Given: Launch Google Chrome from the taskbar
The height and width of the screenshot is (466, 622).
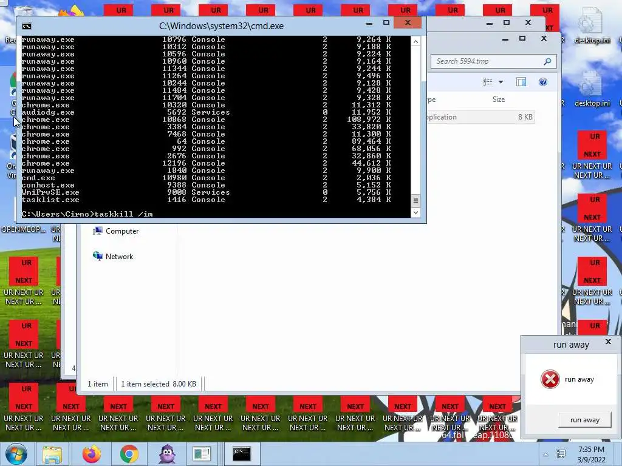Looking at the screenshot, I should click(x=129, y=454).
